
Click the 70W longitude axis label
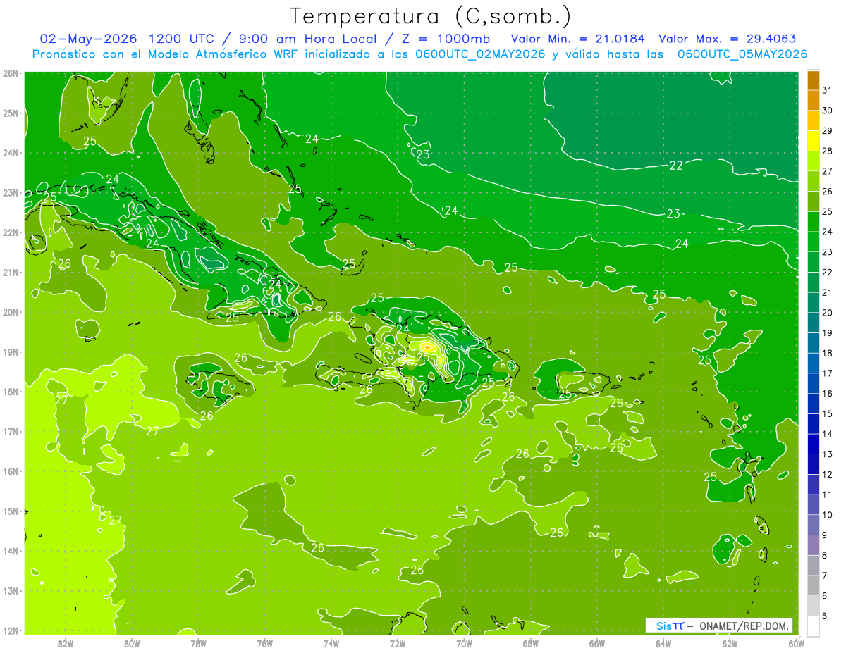tap(464, 642)
